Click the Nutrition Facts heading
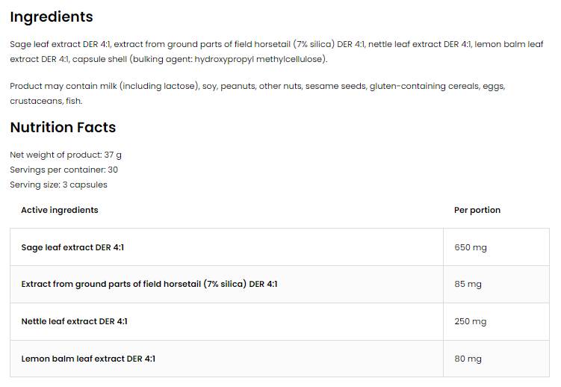The image size is (561, 387). point(63,127)
